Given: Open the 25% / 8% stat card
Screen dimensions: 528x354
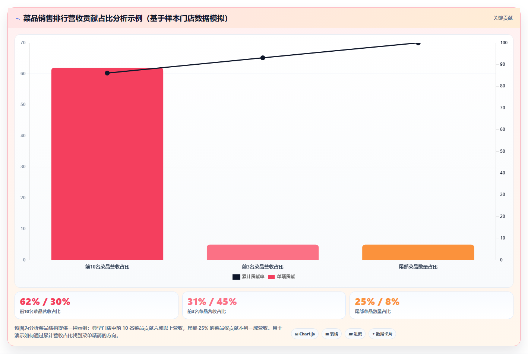Looking at the screenshot, I should click(x=431, y=305).
